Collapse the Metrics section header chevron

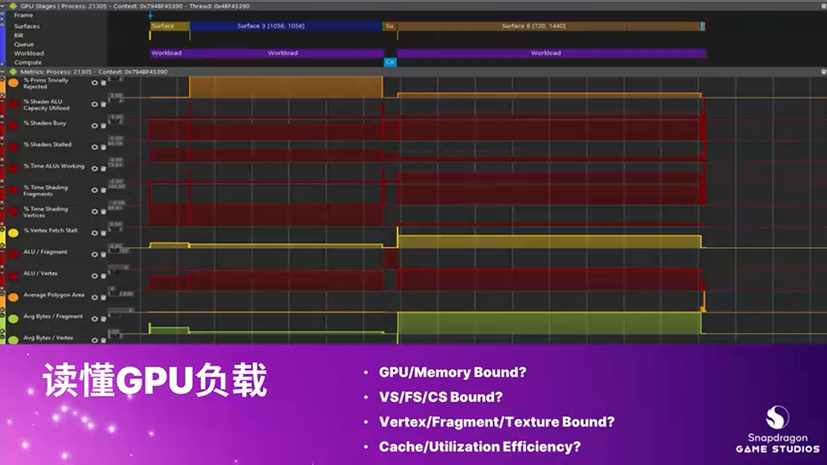(3, 71)
